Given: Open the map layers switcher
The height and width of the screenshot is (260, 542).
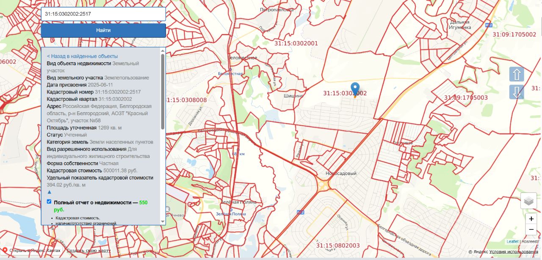Looking at the screenshot, I should pos(528,201).
